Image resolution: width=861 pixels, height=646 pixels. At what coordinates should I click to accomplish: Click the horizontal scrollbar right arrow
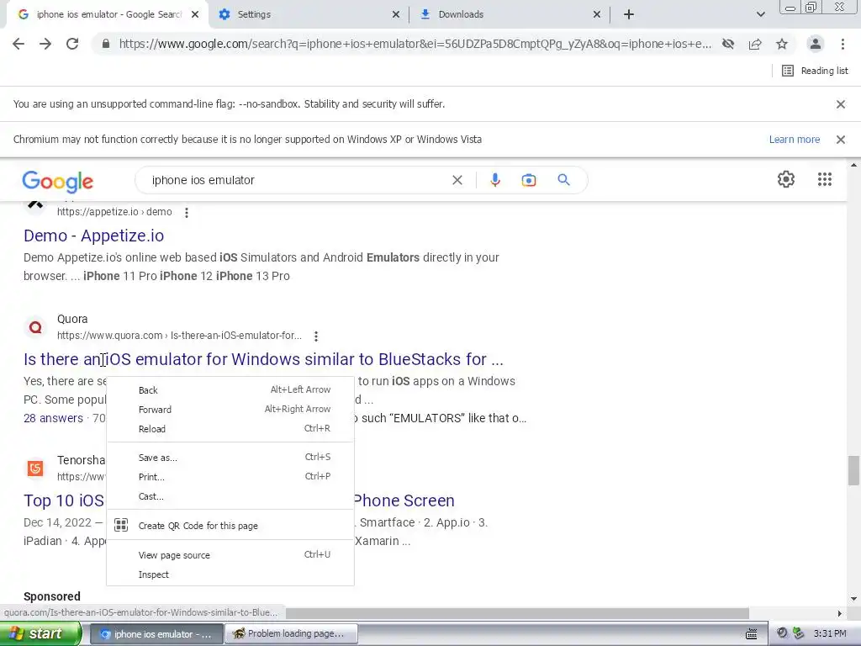tap(840, 613)
